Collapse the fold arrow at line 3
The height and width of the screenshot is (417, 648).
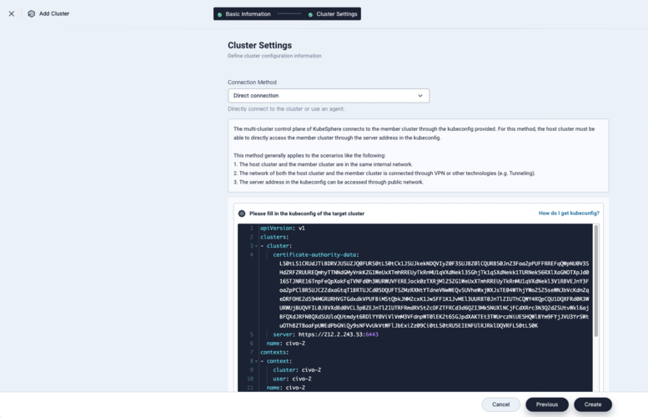tap(256, 246)
